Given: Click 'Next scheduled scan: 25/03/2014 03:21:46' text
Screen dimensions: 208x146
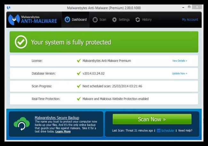Looking at the screenshot, I should (112, 86).
